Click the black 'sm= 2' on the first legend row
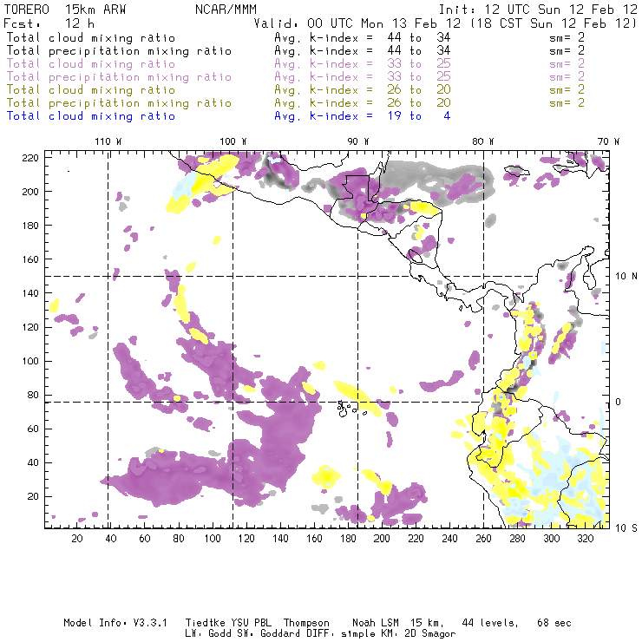642x642 pixels. [567, 37]
